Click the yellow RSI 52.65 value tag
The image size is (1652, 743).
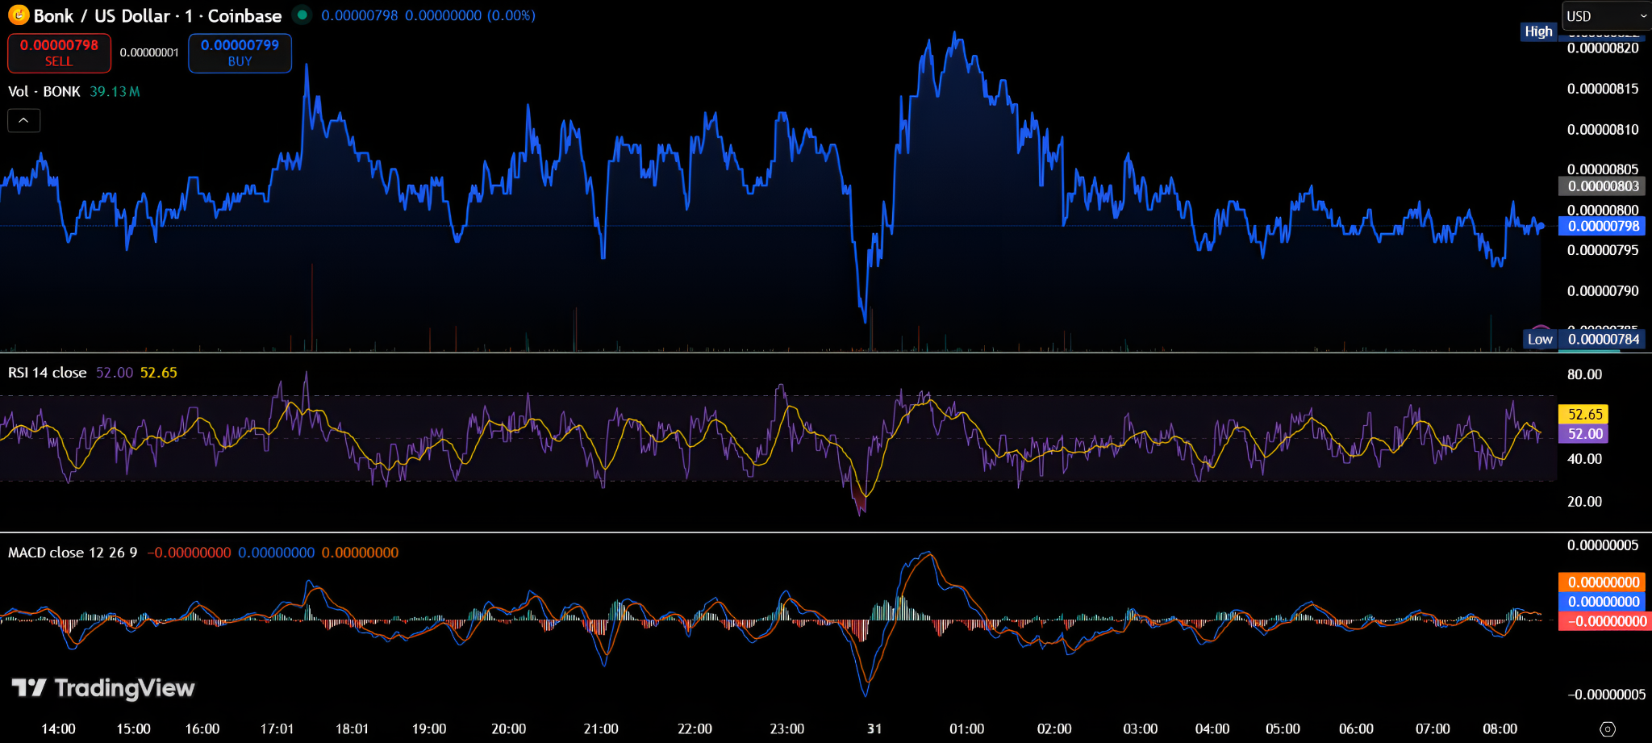pyautogui.click(x=1584, y=414)
